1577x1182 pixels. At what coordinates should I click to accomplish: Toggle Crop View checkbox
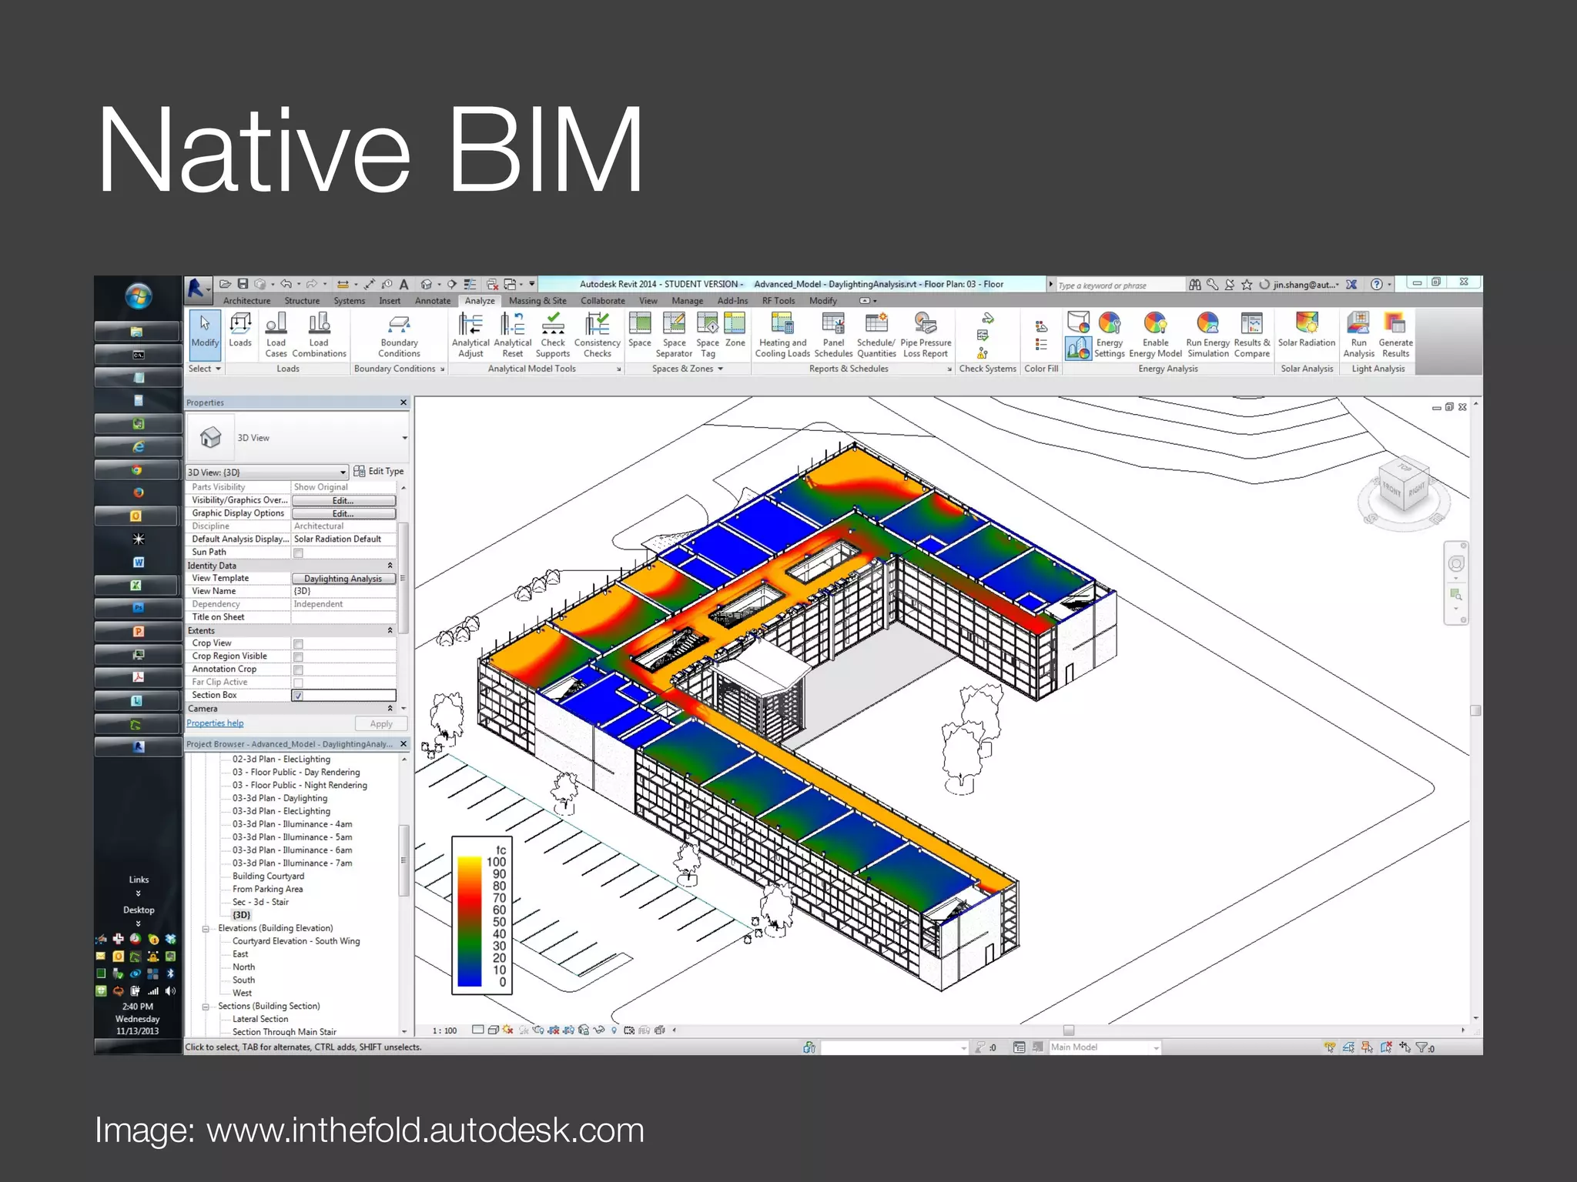tap(298, 644)
